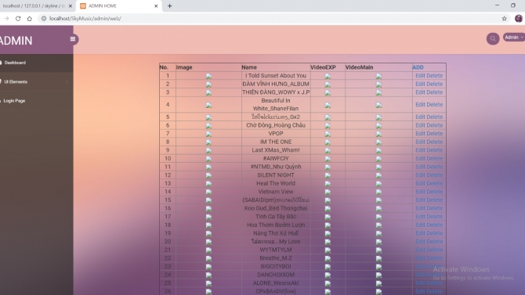Viewport: 525px width, 295px height.
Task: Edit the THIÊN ĐÀNG_WOWY x J.P row
Action: (x=420, y=92)
